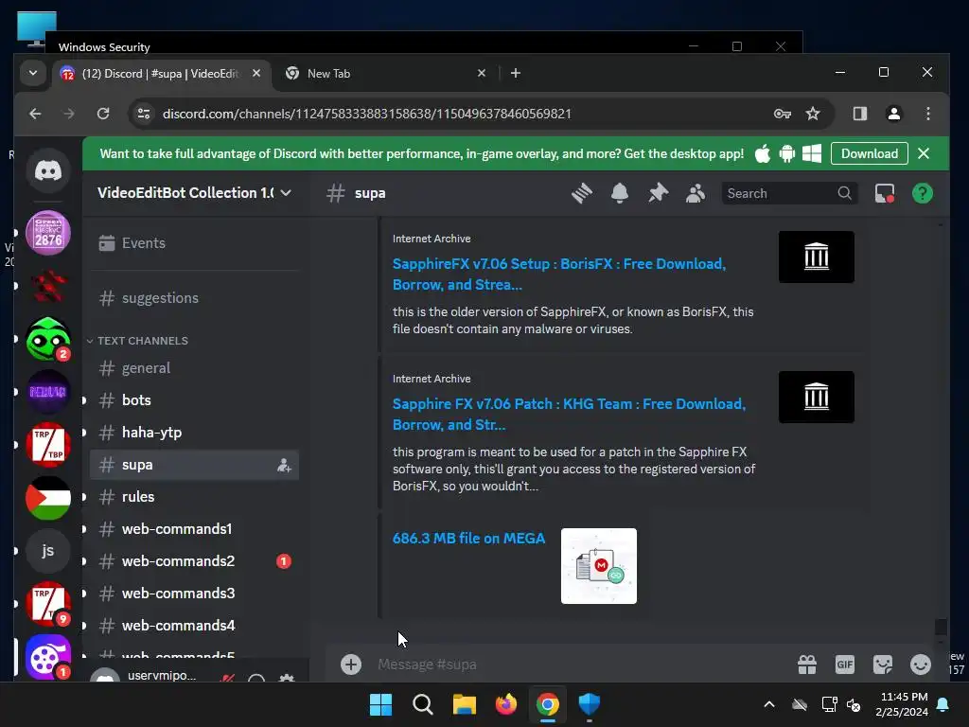Click Download desktop app button
This screenshot has width=969, height=727.
pyautogui.click(x=869, y=153)
